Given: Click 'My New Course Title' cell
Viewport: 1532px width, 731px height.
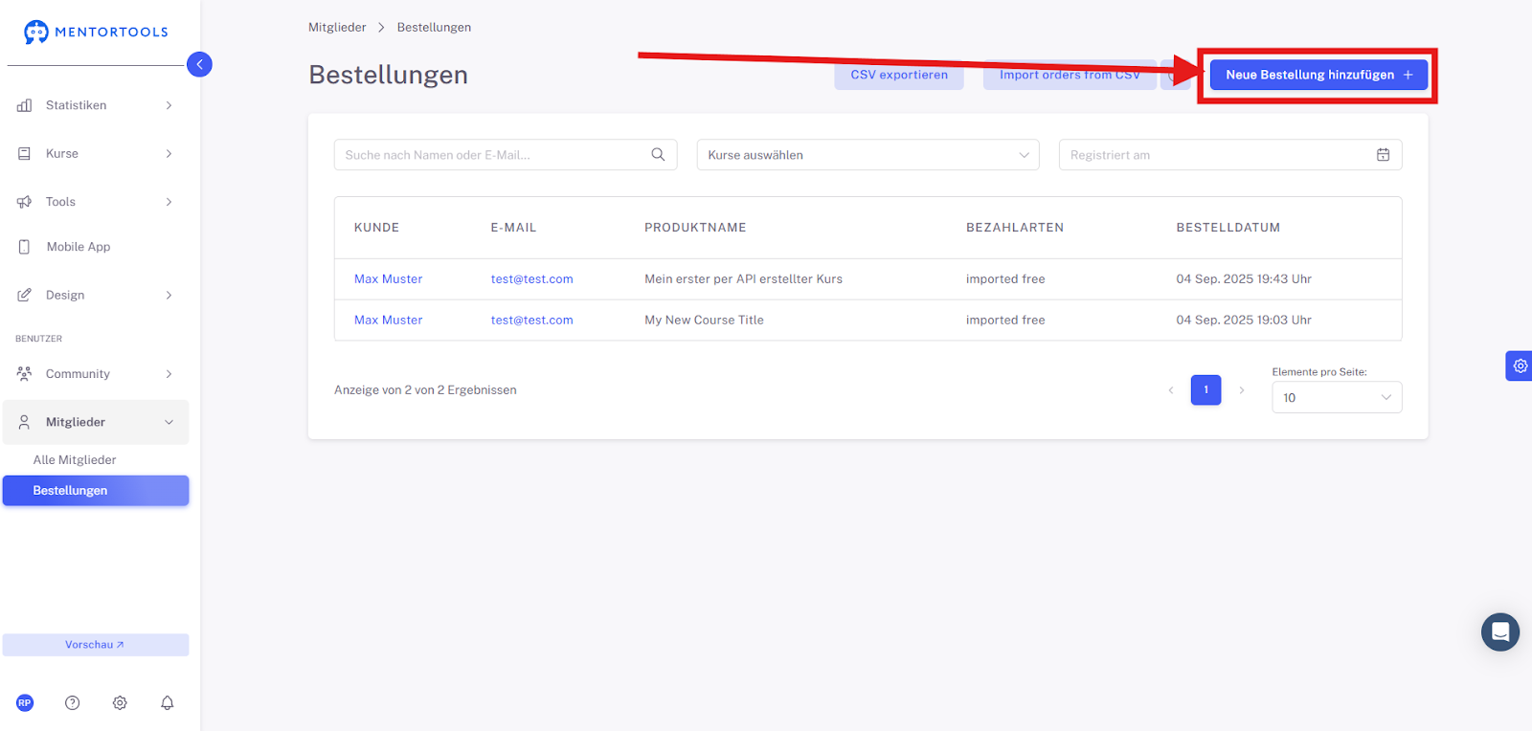Looking at the screenshot, I should tap(704, 320).
